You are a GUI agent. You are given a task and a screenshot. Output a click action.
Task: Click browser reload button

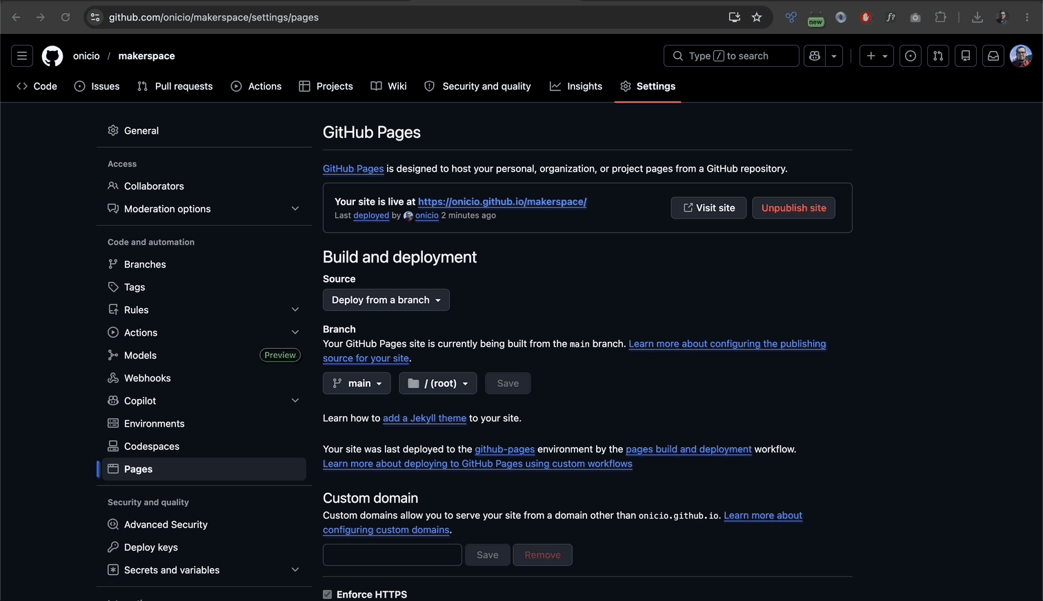click(x=66, y=17)
